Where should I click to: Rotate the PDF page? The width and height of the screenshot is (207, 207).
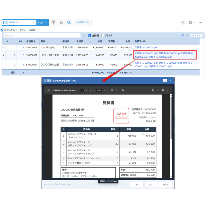click(116, 90)
